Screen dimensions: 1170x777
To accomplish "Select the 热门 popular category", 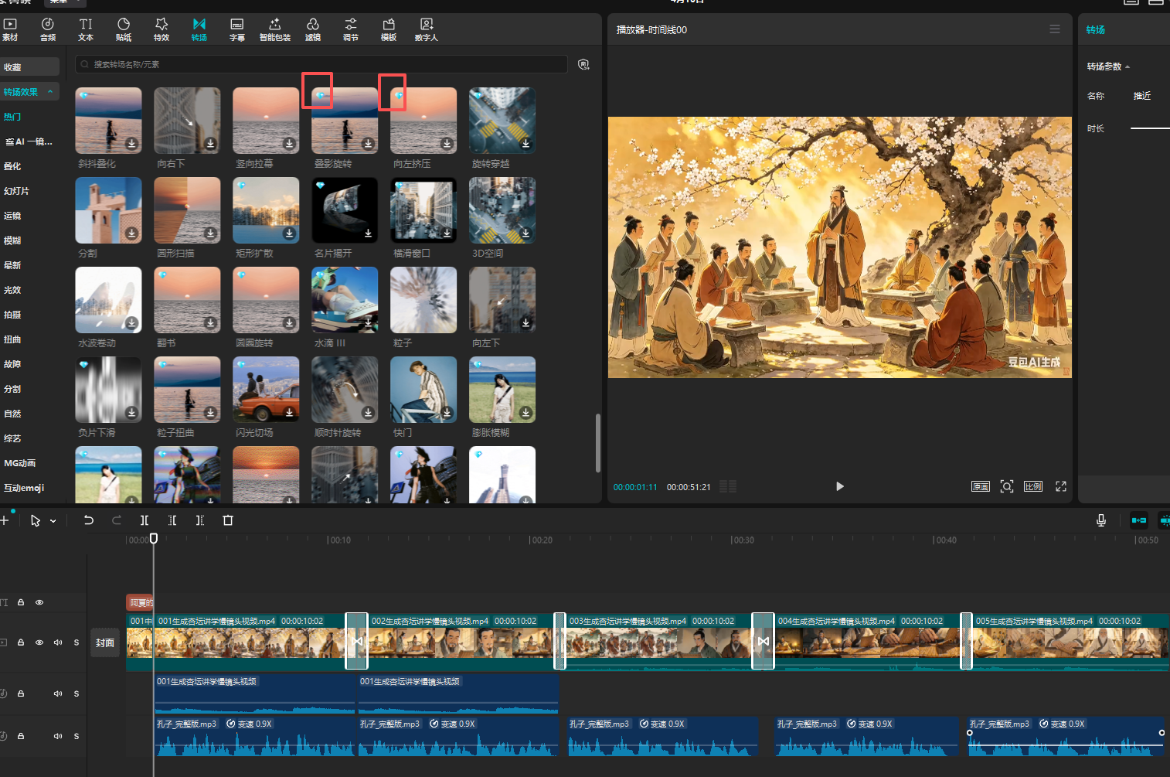I will click(12, 117).
